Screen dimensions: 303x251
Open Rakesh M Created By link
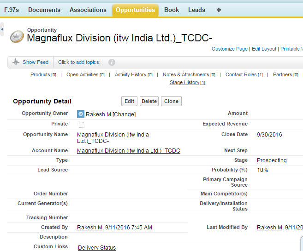point(89,228)
